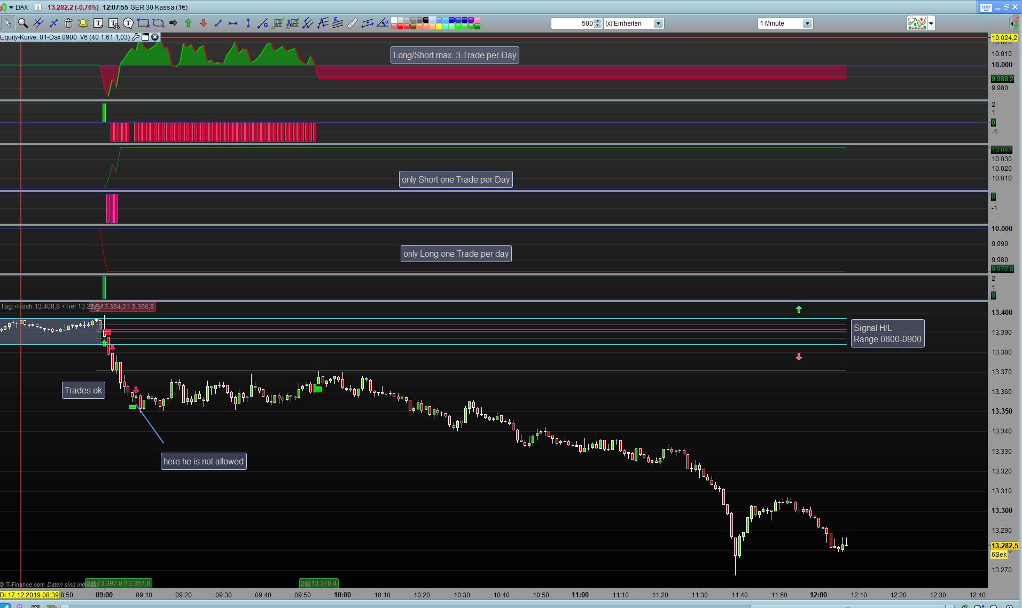
Task: Increase the units value with up stepper
Action: [598, 21]
